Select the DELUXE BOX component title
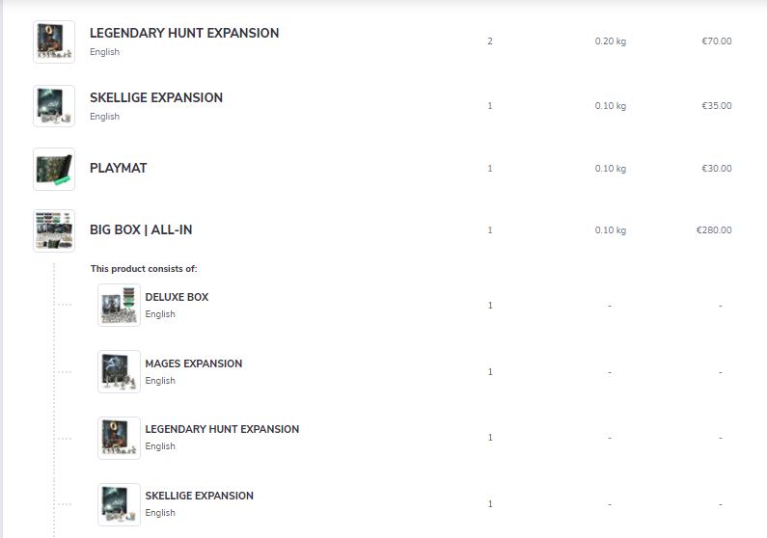 pyautogui.click(x=177, y=297)
